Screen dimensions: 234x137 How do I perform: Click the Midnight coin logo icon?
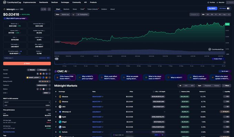pyautogui.click(x=4, y=9)
